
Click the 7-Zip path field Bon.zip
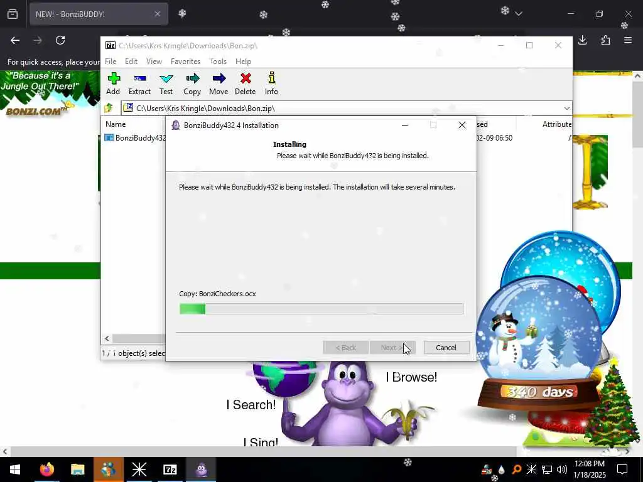click(x=347, y=108)
